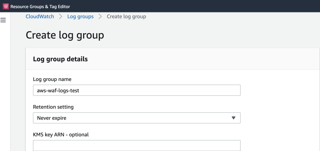This screenshot has width=320, height=151.
Task: Focus the KMS key ARN input field
Action: (x=137, y=145)
